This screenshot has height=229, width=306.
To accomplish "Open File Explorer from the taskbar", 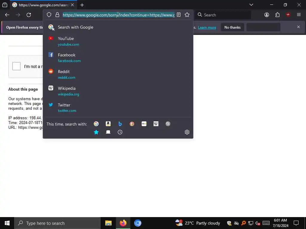I will 108,223.
